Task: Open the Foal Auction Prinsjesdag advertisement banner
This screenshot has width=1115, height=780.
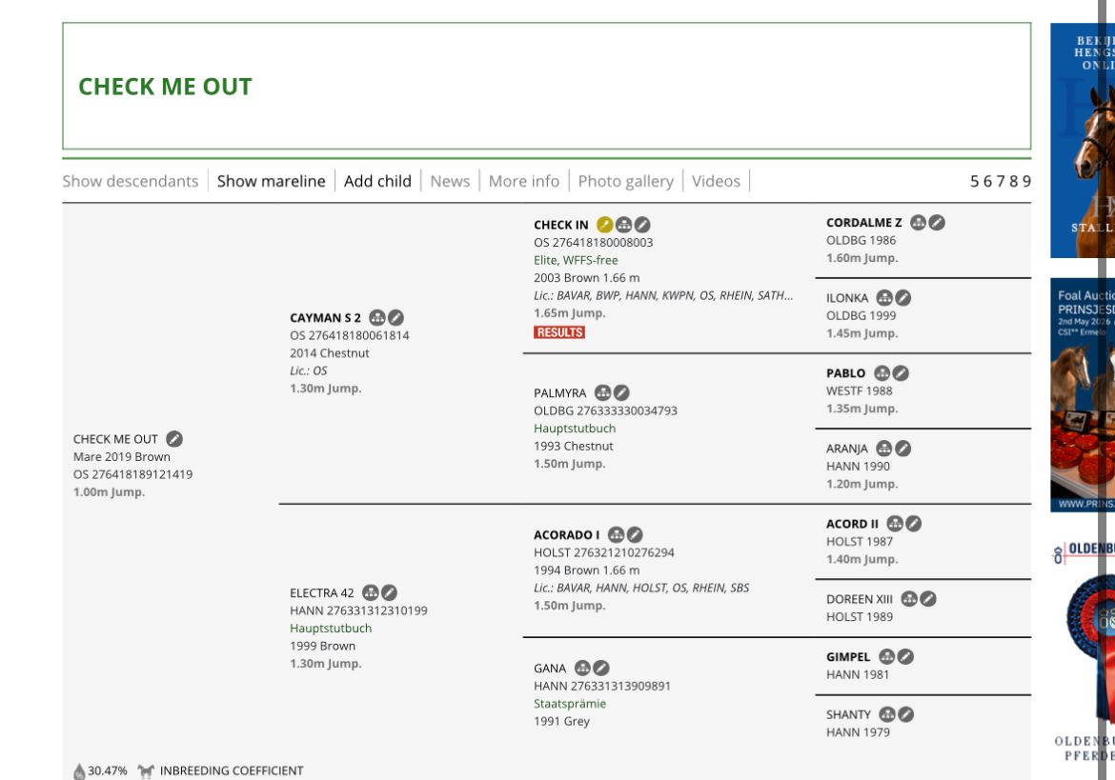Action: tap(1083, 394)
